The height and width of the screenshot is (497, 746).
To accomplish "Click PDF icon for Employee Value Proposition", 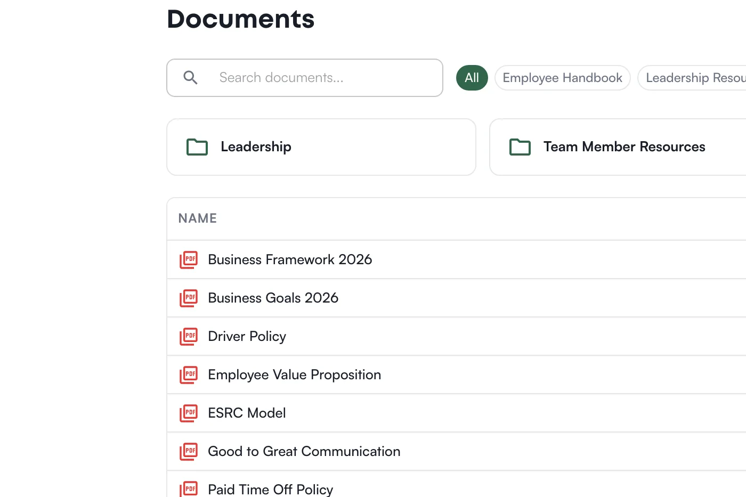I will tap(189, 375).
